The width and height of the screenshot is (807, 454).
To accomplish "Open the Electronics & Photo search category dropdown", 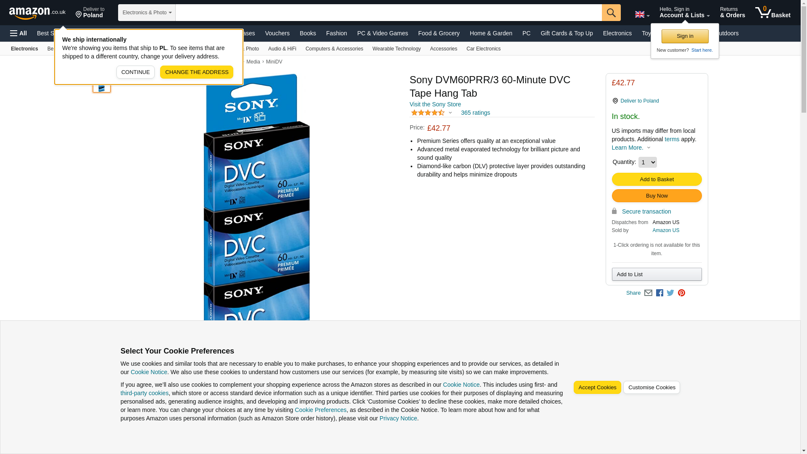I will (x=147, y=13).
